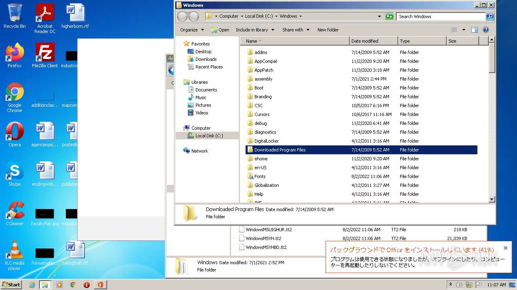Expand arrow after Computer in address bar

242,17
